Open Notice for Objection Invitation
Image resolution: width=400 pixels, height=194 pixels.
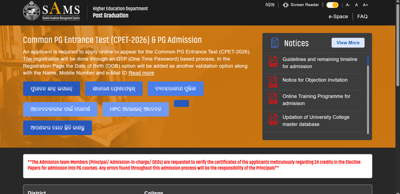click(x=315, y=80)
